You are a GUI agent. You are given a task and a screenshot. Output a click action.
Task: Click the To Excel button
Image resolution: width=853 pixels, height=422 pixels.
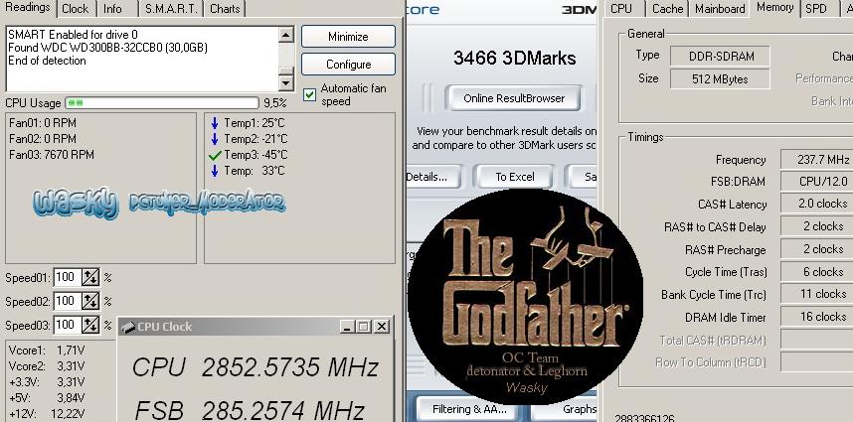[515, 177]
